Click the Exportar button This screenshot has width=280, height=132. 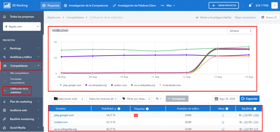pos(249,99)
